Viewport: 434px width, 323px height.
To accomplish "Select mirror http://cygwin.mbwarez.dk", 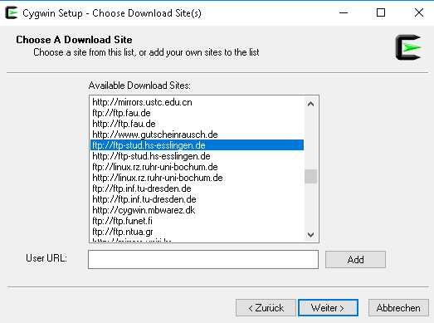I will [x=197, y=210].
